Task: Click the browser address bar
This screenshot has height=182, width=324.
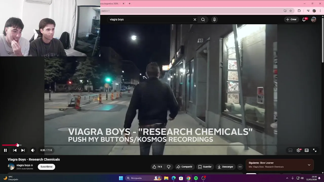Action: [x=191, y=11]
